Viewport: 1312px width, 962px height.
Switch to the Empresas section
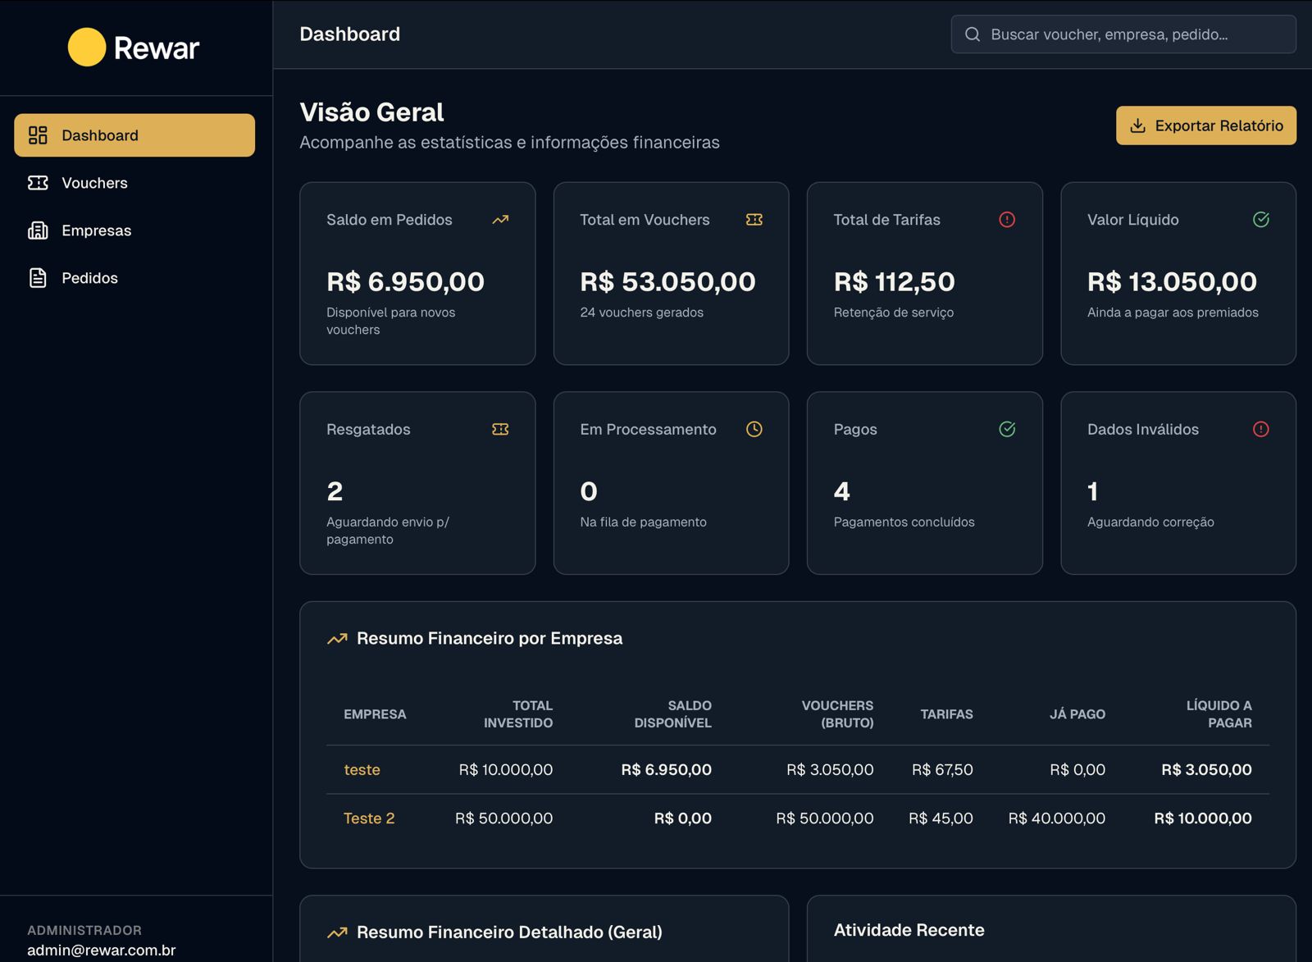pyautogui.click(x=96, y=230)
